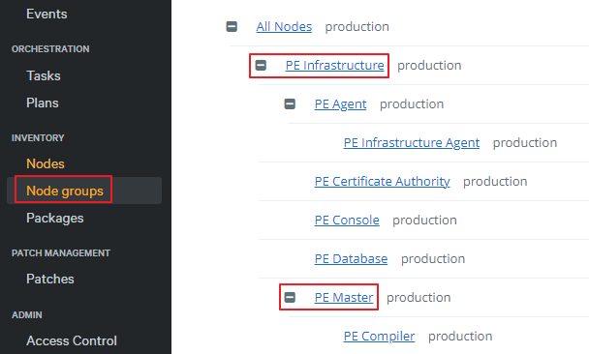Open Access Control under Admin

pos(72,340)
